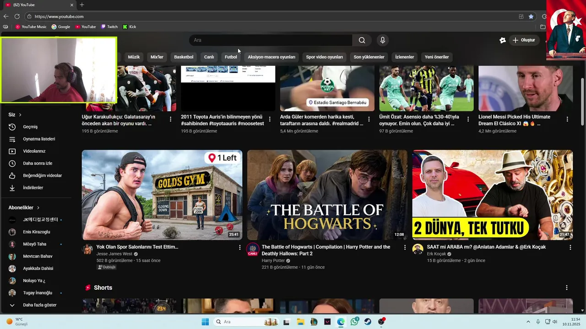Select the Yeni öneriler chip

(x=437, y=57)
